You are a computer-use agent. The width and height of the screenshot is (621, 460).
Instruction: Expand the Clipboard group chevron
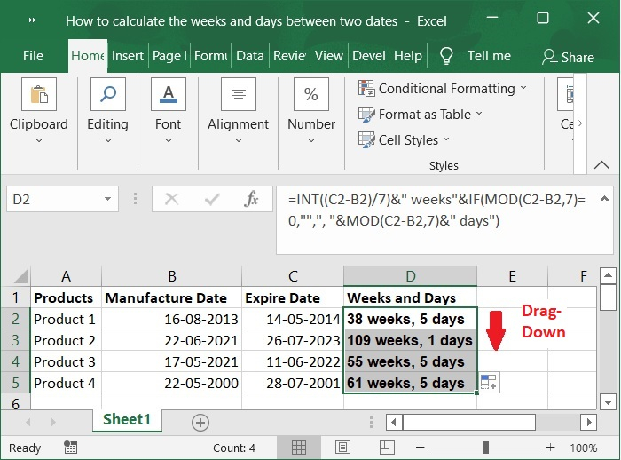coord(39,140)
